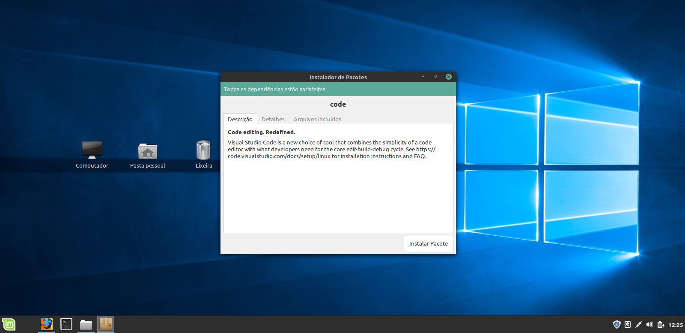Click the Instalar Pacote button
This screenshot has width=685, height=333.
pos(429,243)
